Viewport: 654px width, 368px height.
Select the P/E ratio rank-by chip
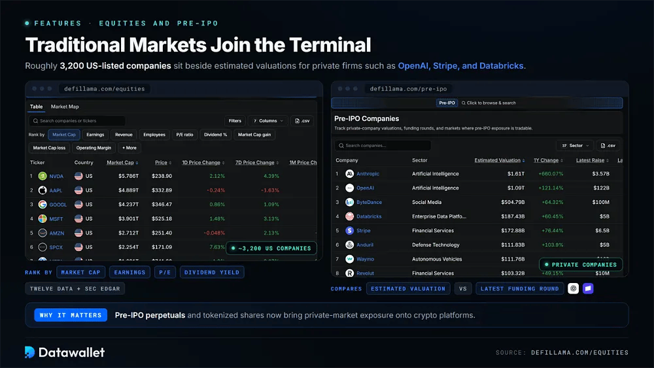tap(184, 135)
